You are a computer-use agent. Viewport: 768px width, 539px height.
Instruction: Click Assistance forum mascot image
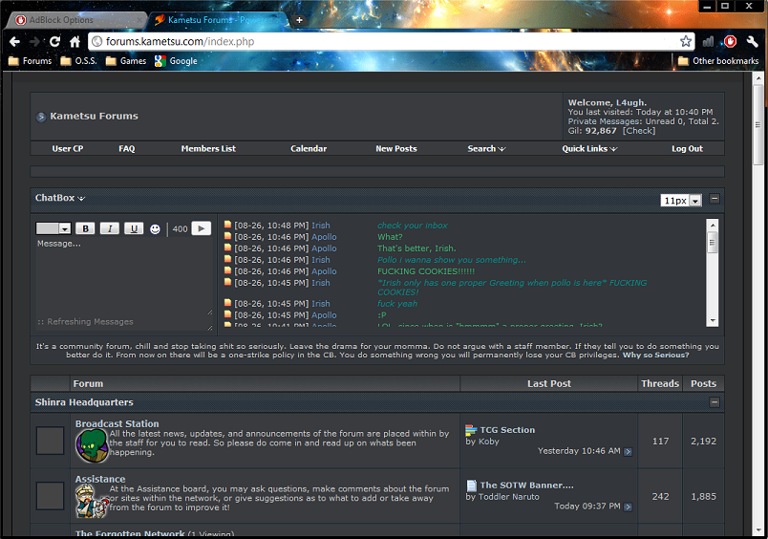point(92,501)
